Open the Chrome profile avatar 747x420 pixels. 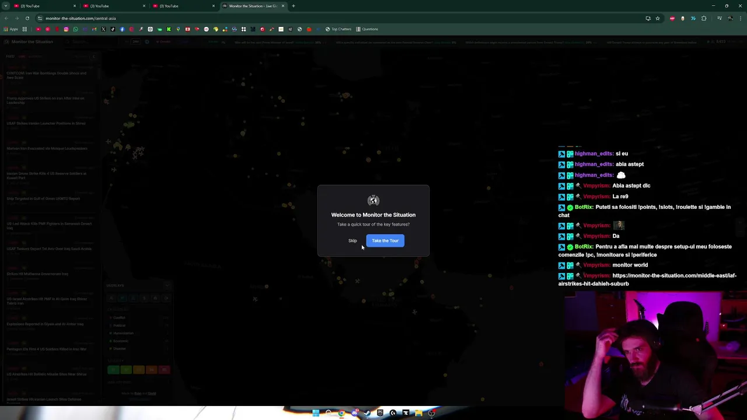[x=730, y=18]
